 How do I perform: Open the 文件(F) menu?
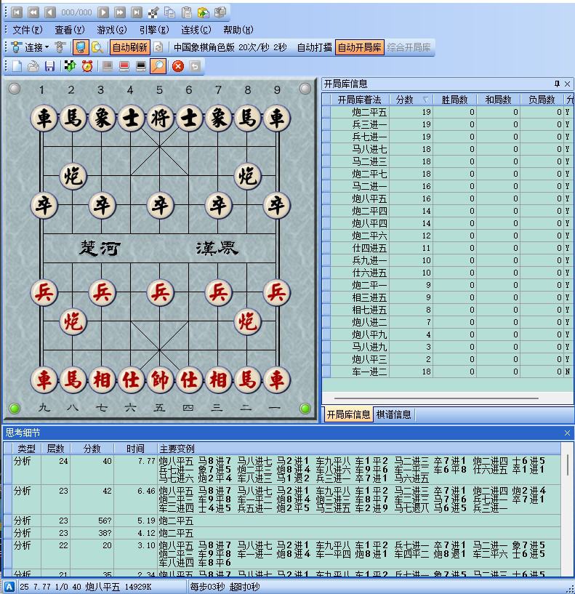point(28,30)
